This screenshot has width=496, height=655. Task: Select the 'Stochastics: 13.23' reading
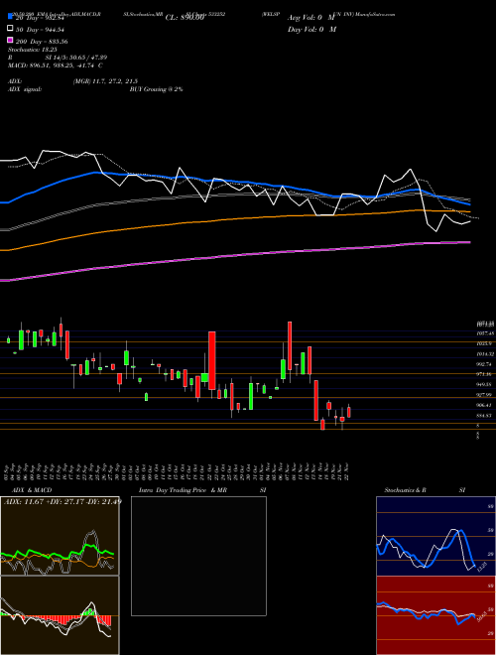[32, 50]
